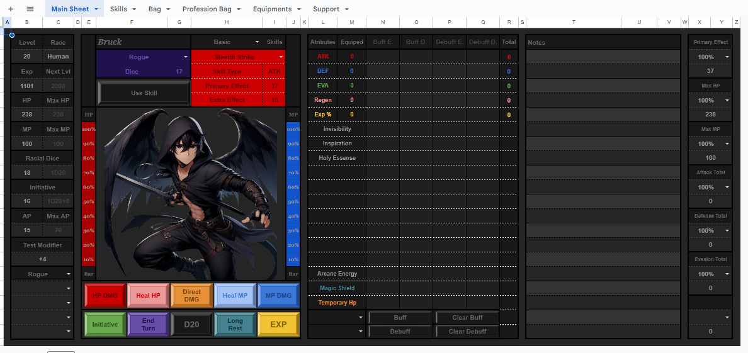The height and width of the screenshot is (353, 748).
Task: Open the Attack Total 100% dropdown
Action: (727, 188)
